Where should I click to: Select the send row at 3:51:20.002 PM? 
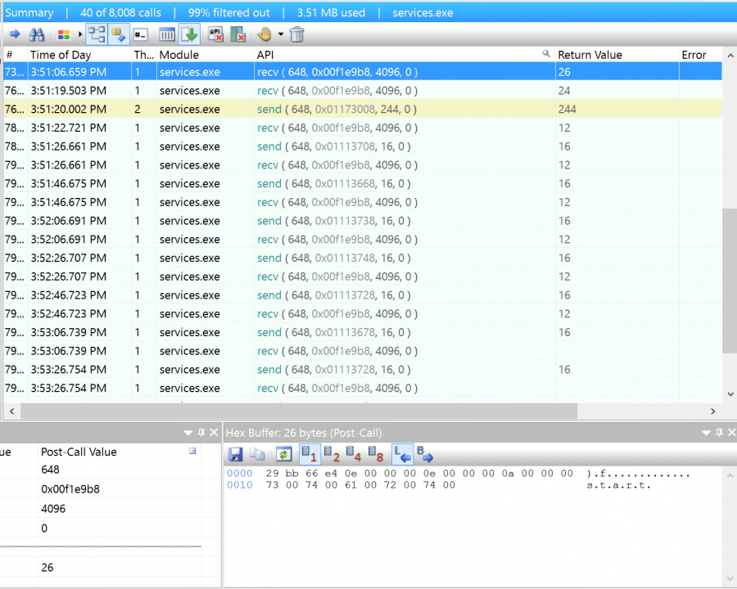363,109
